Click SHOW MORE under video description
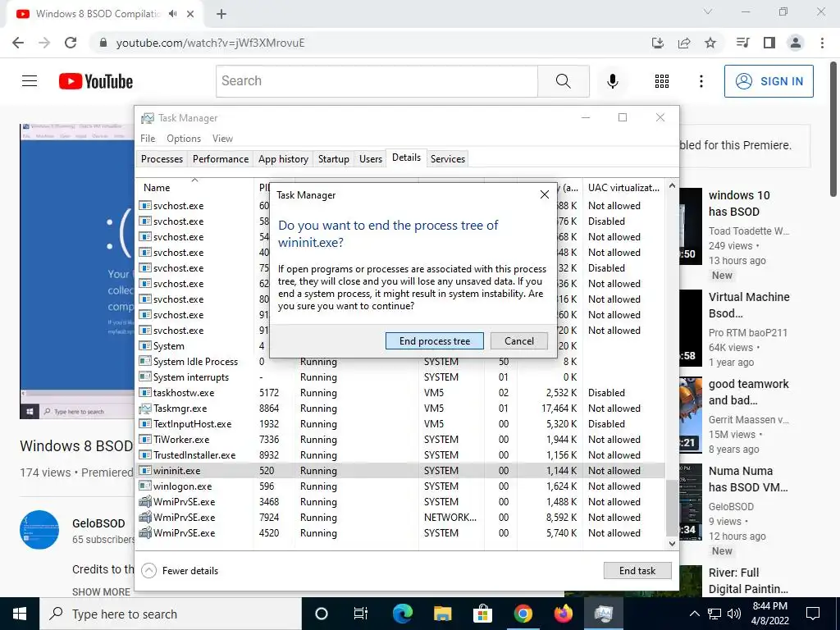Viewport: 840px width, 630px height. pyautogui.click(x=101, y=591)
